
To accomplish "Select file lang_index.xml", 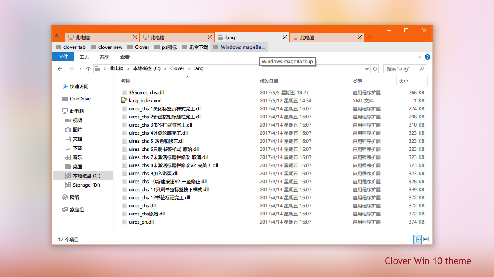I will pyautogui.click(x=145, y=101).
